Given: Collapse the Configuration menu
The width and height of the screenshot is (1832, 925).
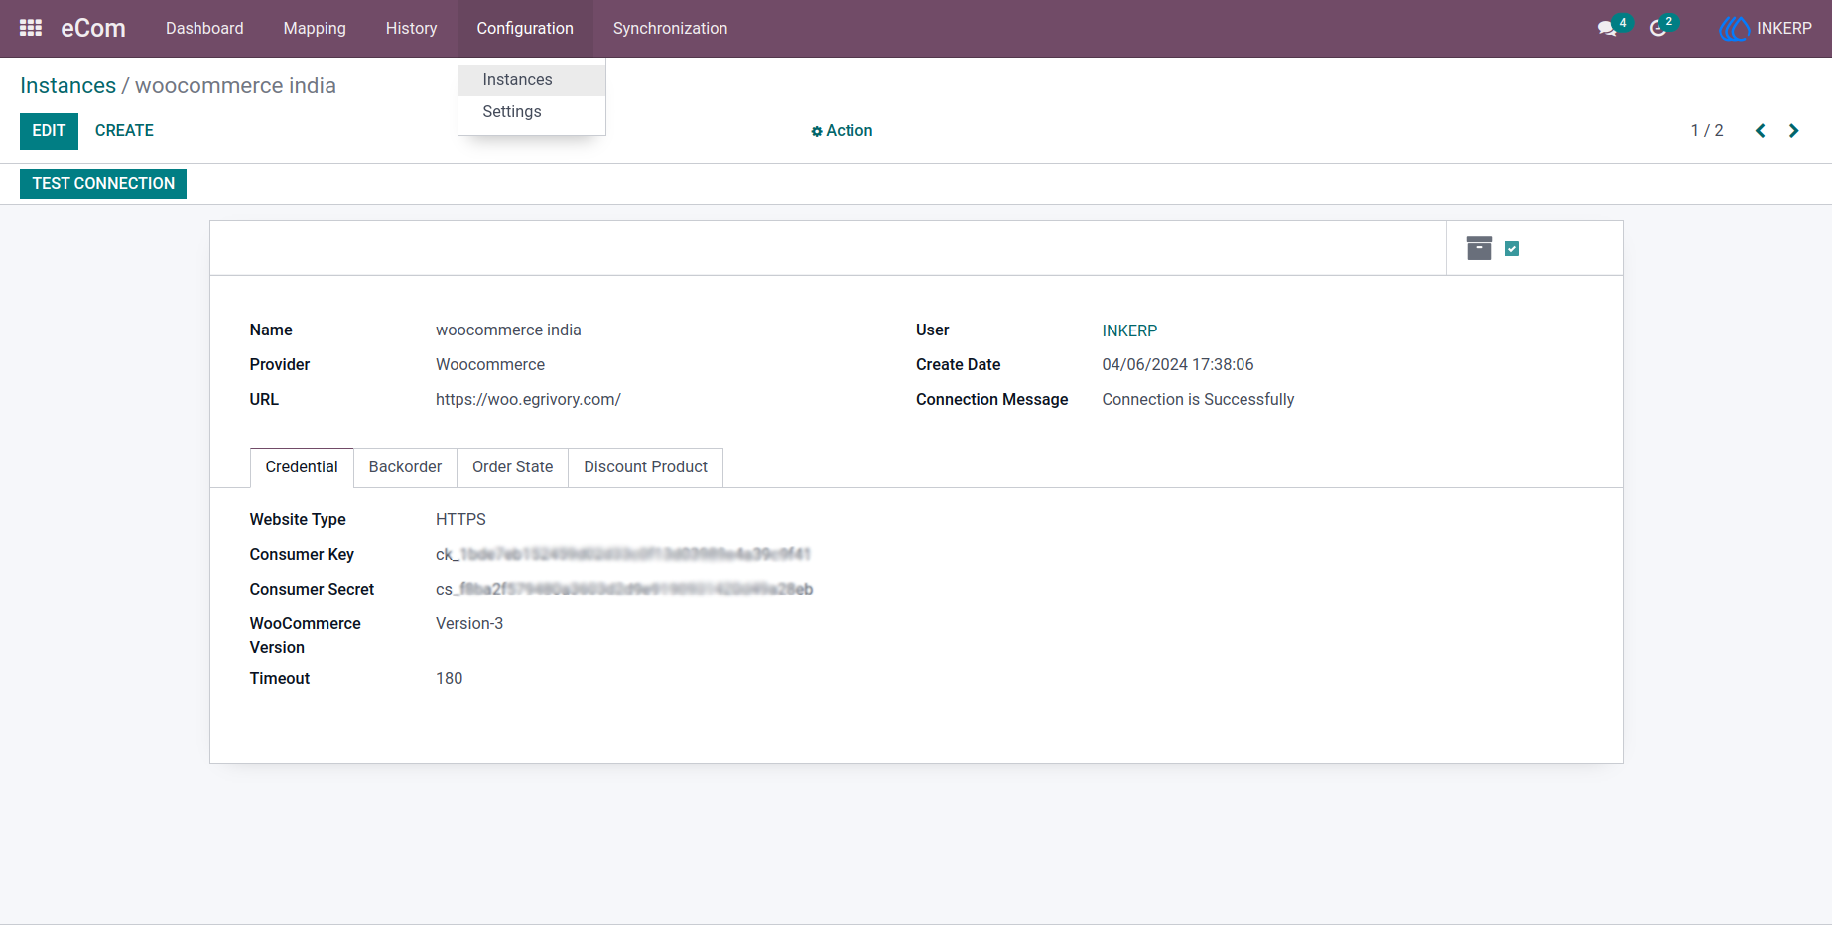Looking at the screenshot, I should click(x=525, y=29).
